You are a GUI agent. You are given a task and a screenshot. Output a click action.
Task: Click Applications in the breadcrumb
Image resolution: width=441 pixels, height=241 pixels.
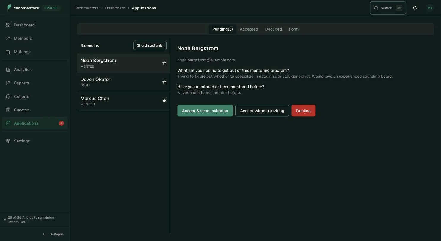click(x=144, y=8)
